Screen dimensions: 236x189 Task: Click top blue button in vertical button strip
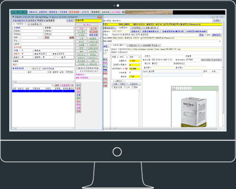pos(79,85)
